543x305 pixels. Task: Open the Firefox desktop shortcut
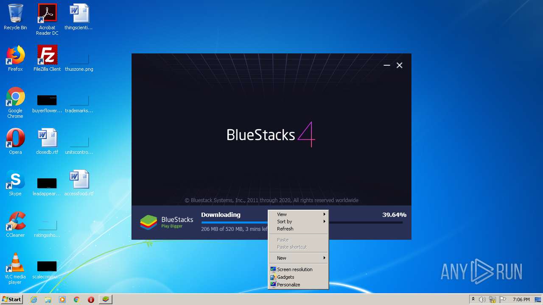point(15,58)
